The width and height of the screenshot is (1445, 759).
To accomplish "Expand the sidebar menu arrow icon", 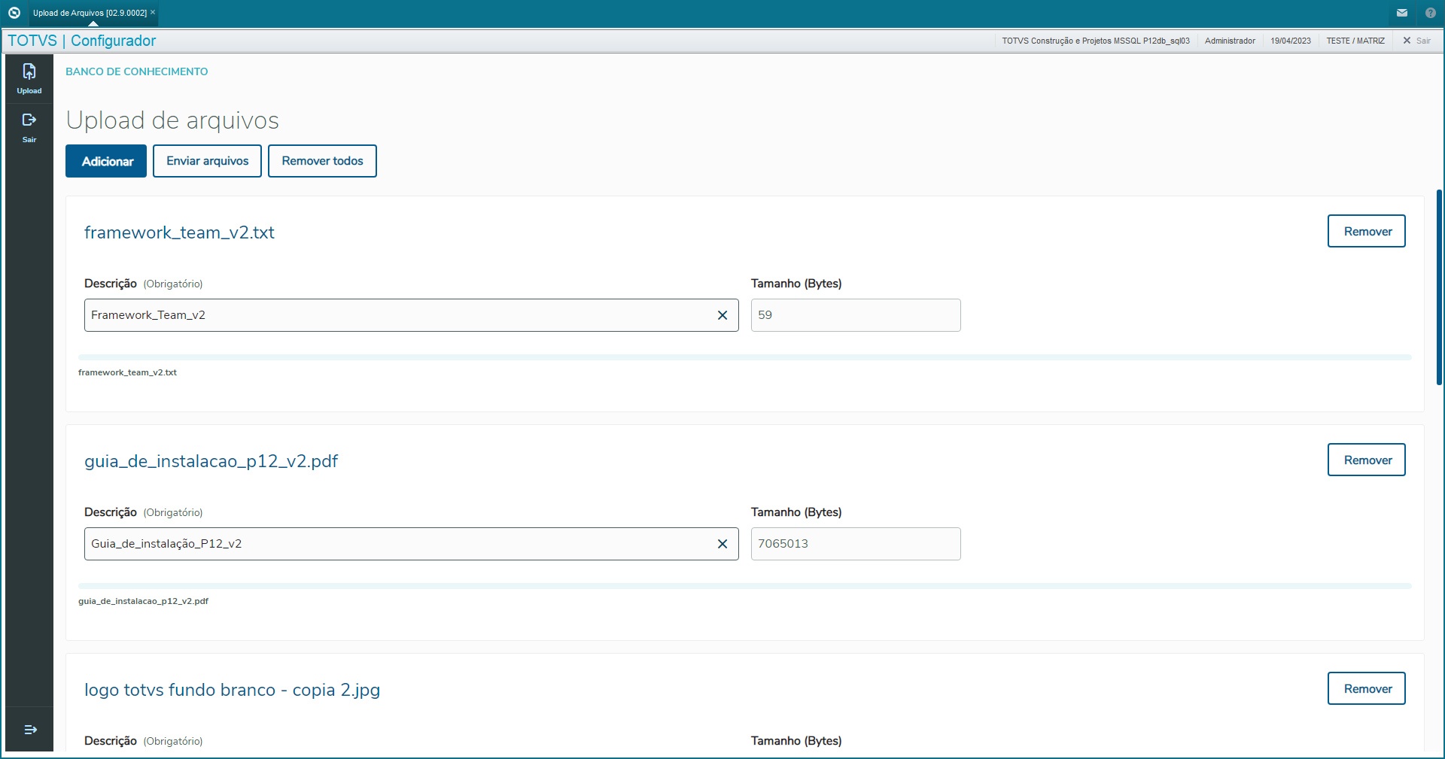I will [30, 730].
